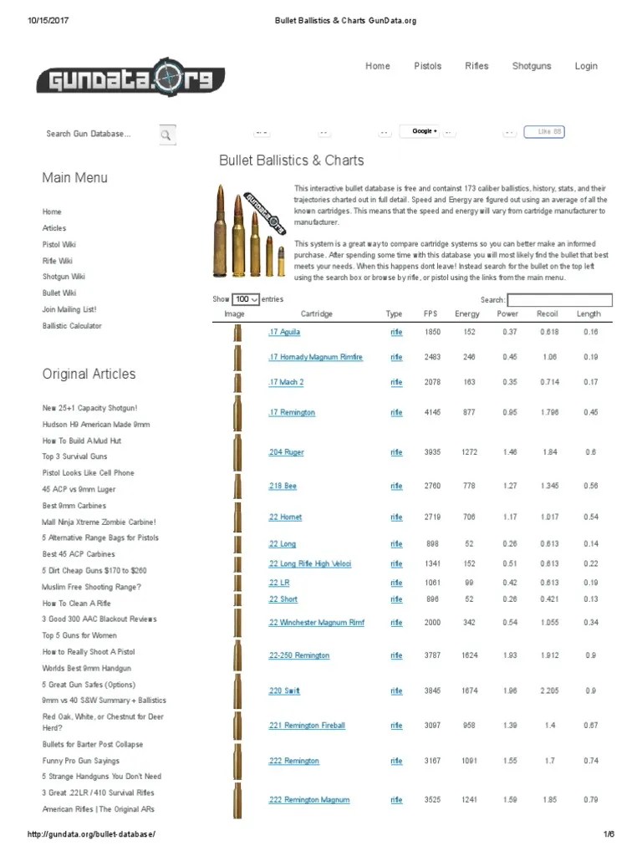
Task: Click the Search Gun Database field
Action: point(101,134)
